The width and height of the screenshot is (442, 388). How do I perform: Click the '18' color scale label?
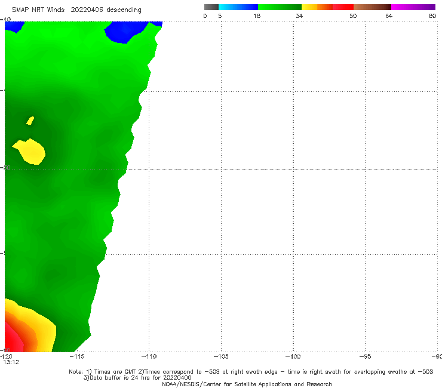pyautogui.click(x=257, y=16)
